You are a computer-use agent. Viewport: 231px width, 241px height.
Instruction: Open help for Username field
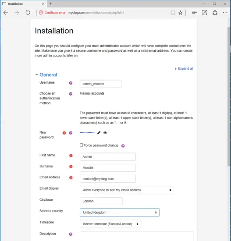71,83
